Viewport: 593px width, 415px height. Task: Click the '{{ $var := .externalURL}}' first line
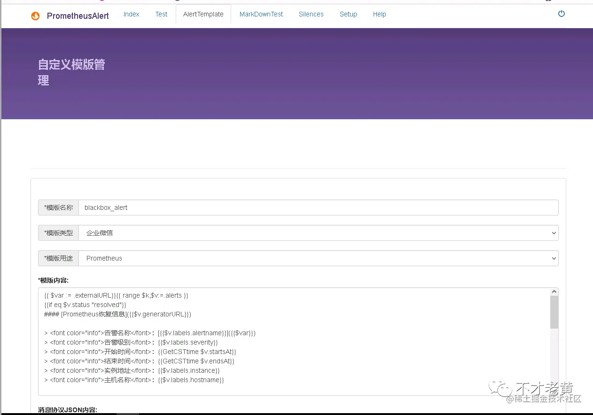point(116,295)
